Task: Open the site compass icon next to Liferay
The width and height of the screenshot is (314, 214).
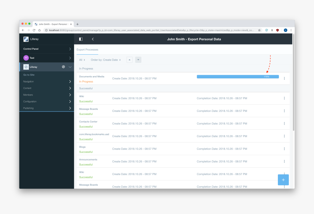Action: [x=63, y=67]
